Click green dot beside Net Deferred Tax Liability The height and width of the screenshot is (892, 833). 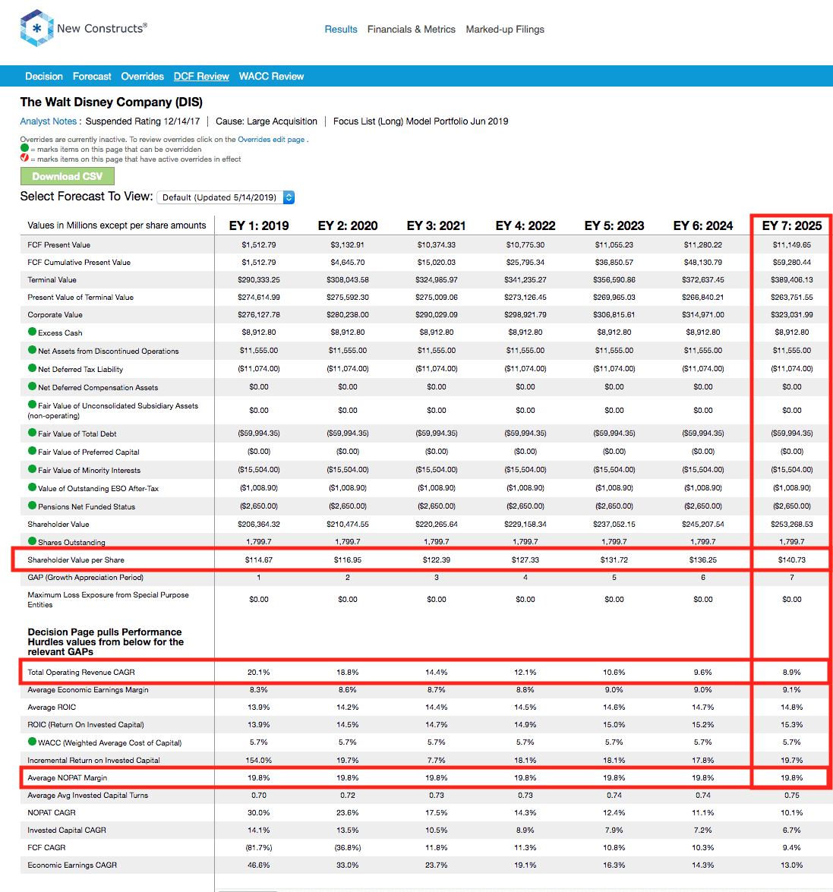click(x=32, y=368)
